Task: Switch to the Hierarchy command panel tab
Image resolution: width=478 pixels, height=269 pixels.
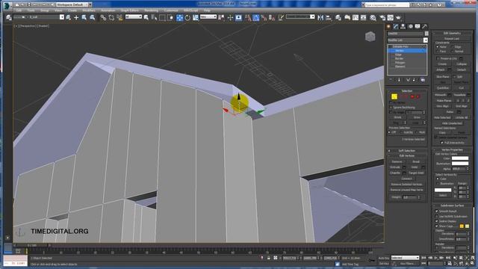Action: pos(403,27)
